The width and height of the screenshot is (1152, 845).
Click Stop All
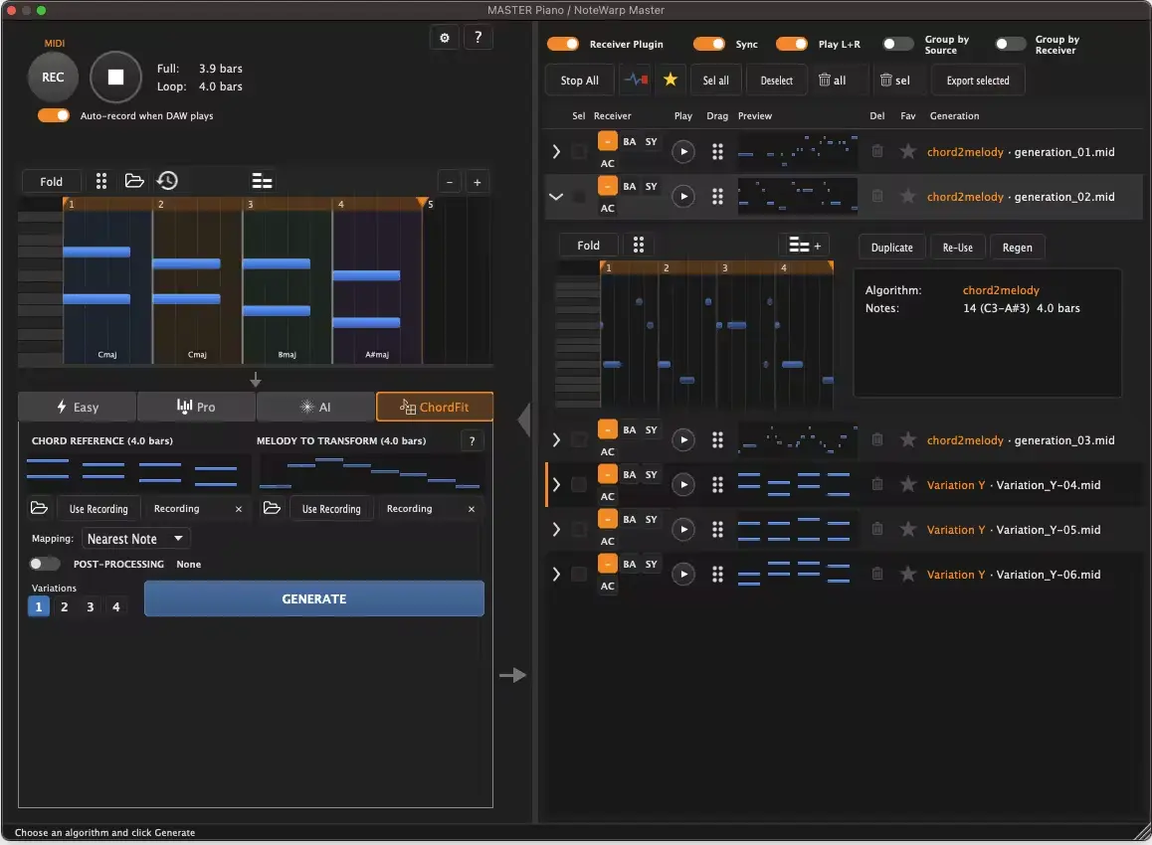pos(580,81)
